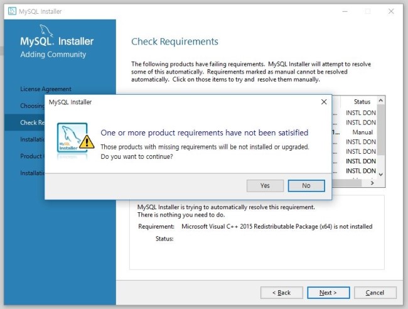The height and width of the screenshot is (309, 408).
Task: Click the Cancel button
Action: [375, 293]
